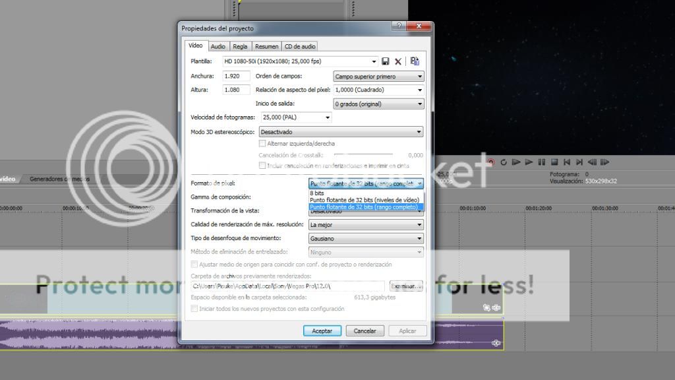
Task: Click the match media settings icon
Action: click(x=415, y=61)
